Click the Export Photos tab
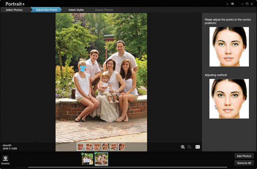257x169 pixels. pyautogui.click(x=104, y=10)
